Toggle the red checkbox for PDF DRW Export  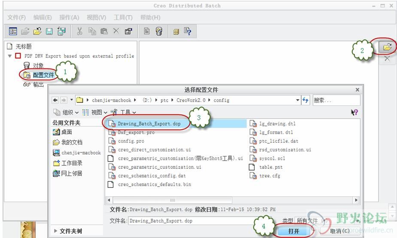[18, 56]
